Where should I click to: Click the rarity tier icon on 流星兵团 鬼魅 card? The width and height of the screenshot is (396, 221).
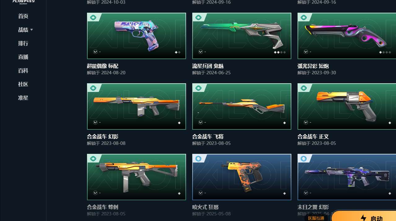click(x=198, y=17)
